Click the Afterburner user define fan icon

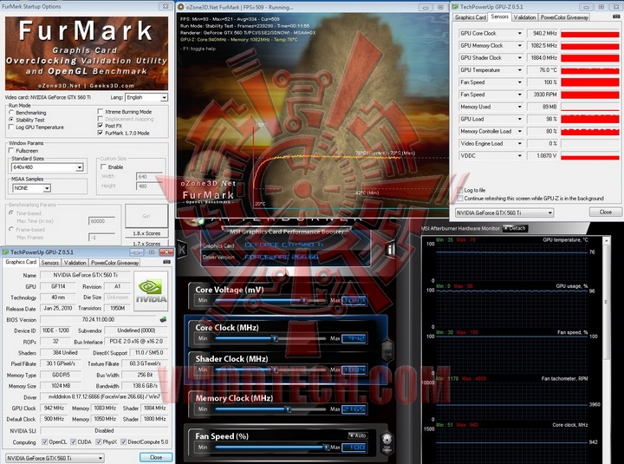click(x=387, y=443)
